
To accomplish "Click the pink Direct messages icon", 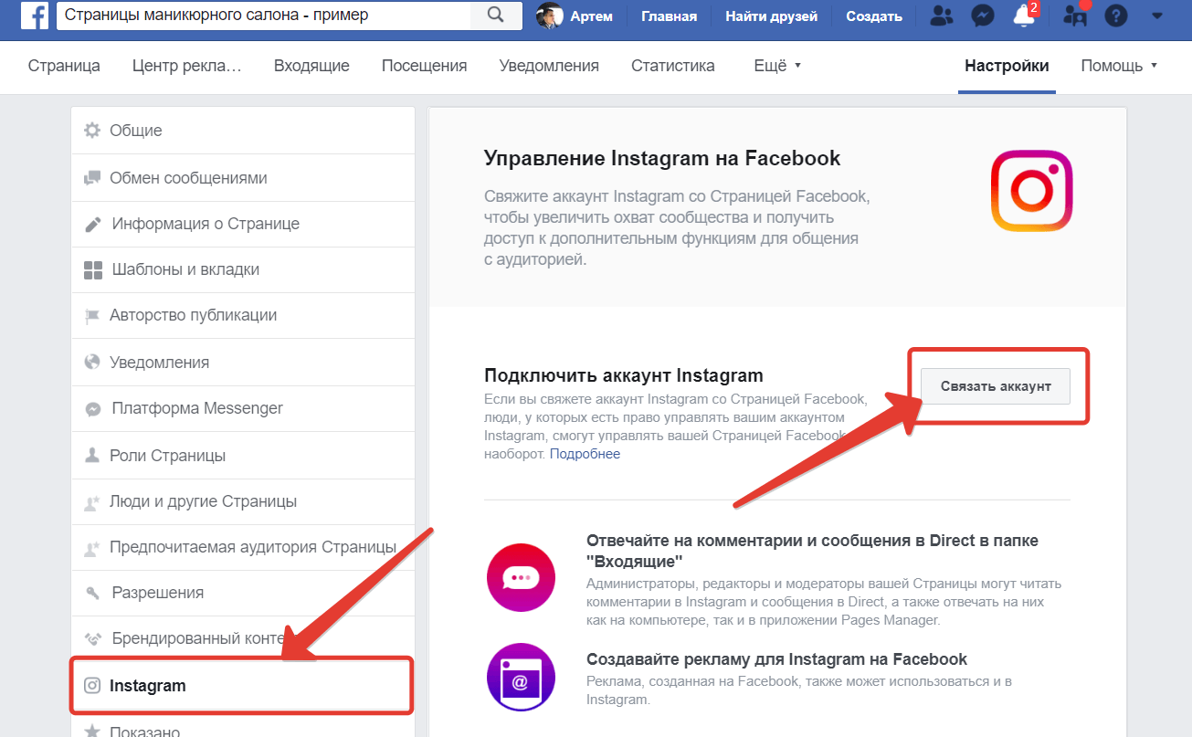I will click(x=522, y=577).
